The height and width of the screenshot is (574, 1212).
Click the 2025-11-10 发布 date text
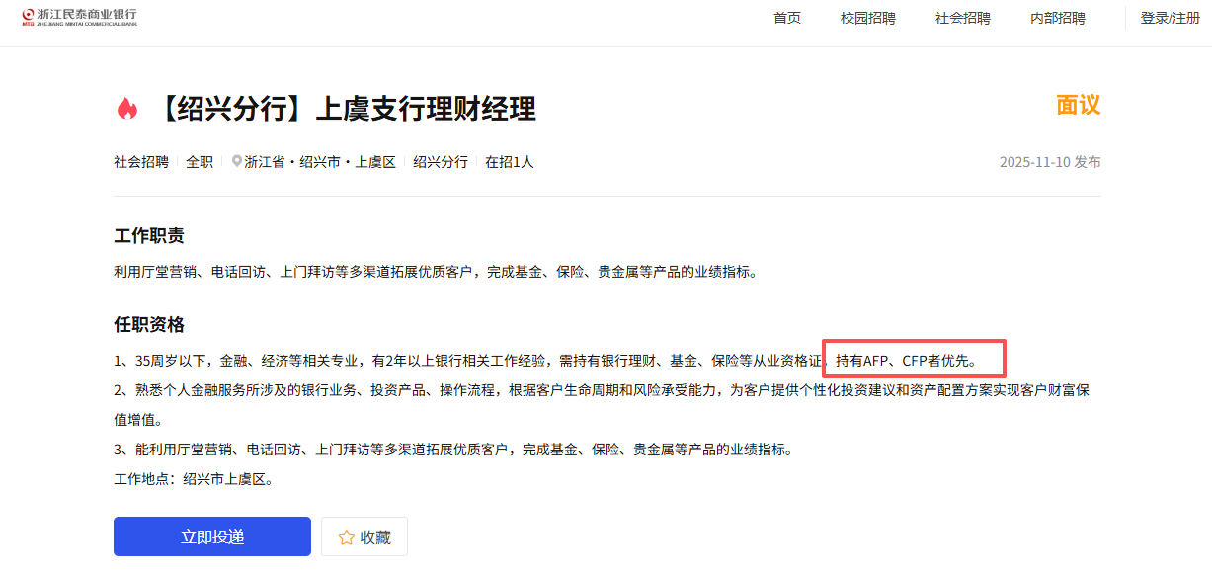click(x=1050, y=162)
